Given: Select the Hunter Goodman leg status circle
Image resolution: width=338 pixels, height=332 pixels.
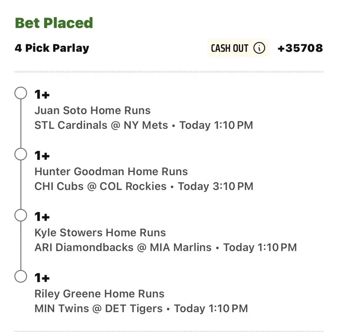Looking at the screenshot, I should click(x=21, y=154).
